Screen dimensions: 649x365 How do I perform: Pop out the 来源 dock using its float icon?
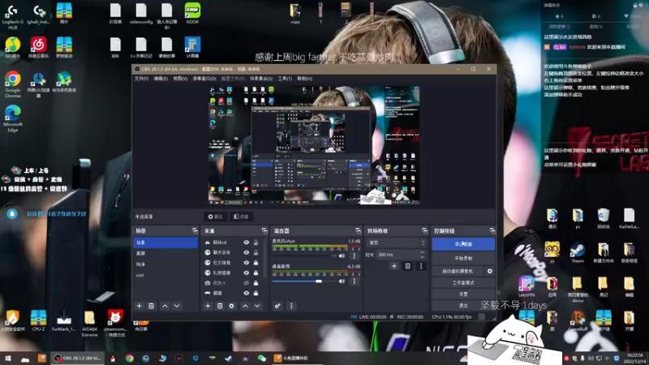(264, 230)
